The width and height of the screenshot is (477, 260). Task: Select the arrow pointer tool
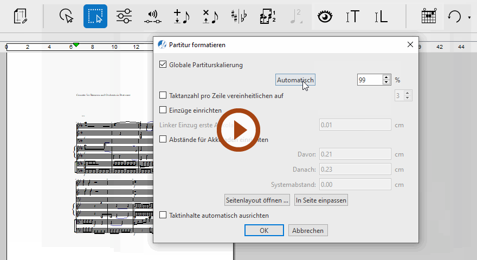[66, 16]
